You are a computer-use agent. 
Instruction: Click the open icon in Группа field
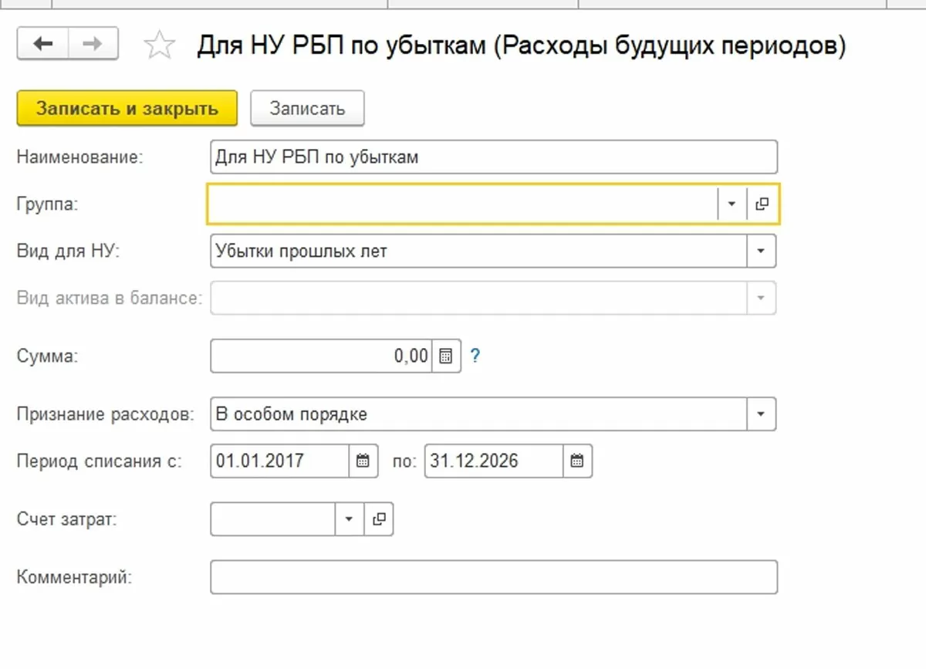[762, 204]
